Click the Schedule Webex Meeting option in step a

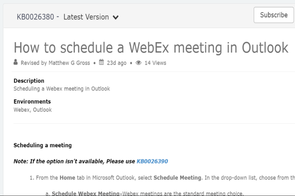click(x=86, y=193)
